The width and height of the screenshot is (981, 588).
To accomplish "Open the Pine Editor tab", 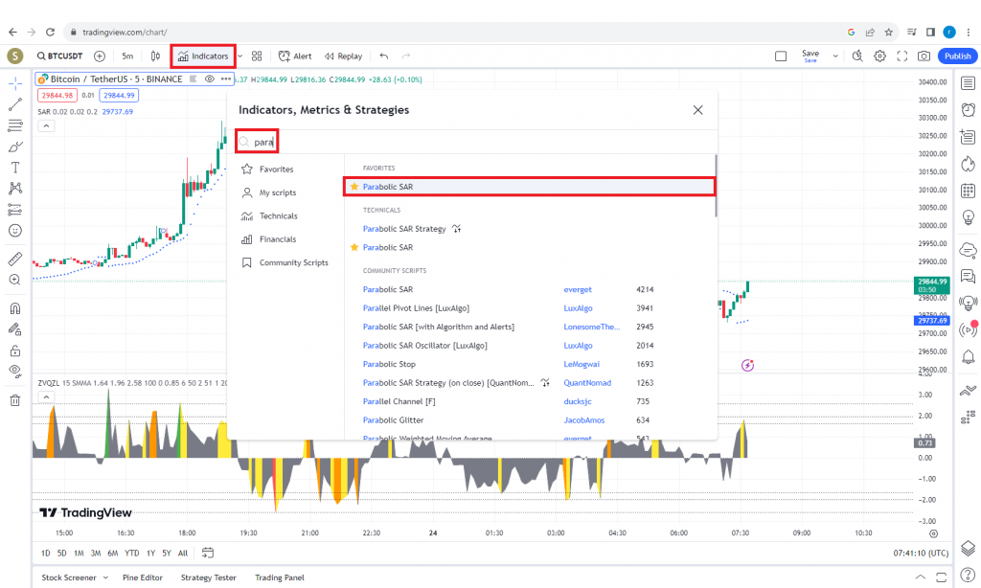I will [x=143, y=577].
